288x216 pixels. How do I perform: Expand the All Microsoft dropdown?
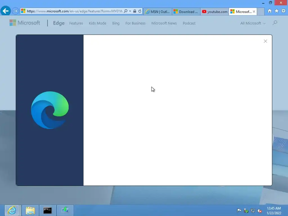coord(253,23)
